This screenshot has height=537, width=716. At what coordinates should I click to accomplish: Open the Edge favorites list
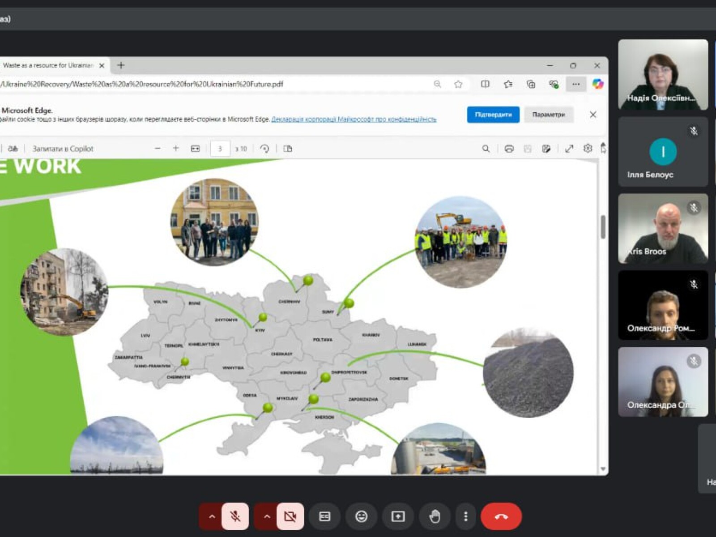(x=508, y=84)
